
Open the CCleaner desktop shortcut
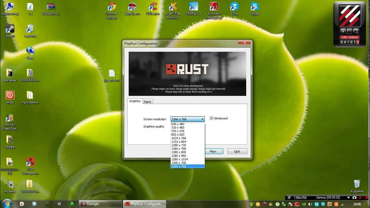153,9
